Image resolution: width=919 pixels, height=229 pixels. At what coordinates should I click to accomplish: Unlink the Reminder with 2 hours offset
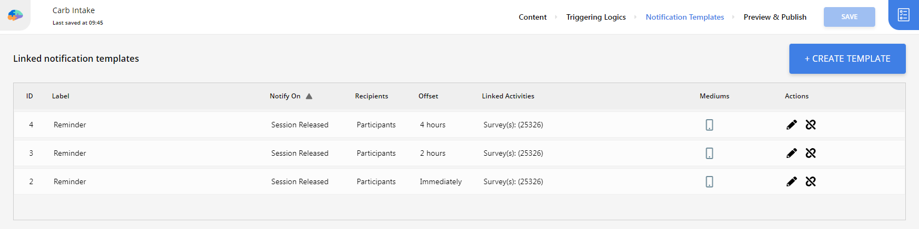[x=811, y=153]
